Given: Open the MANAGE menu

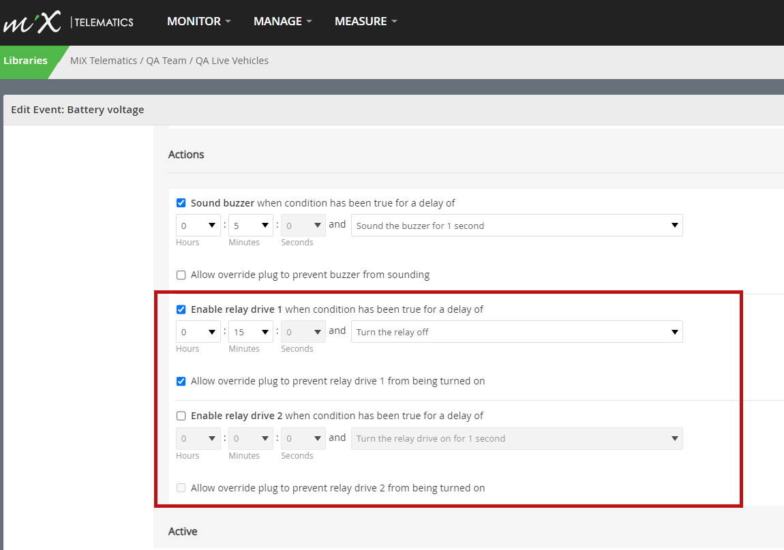Looking at the screenshot, I should click(282, 22).
